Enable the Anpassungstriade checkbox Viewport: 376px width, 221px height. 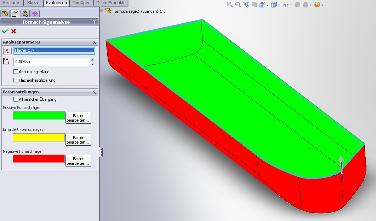[16, 71]
